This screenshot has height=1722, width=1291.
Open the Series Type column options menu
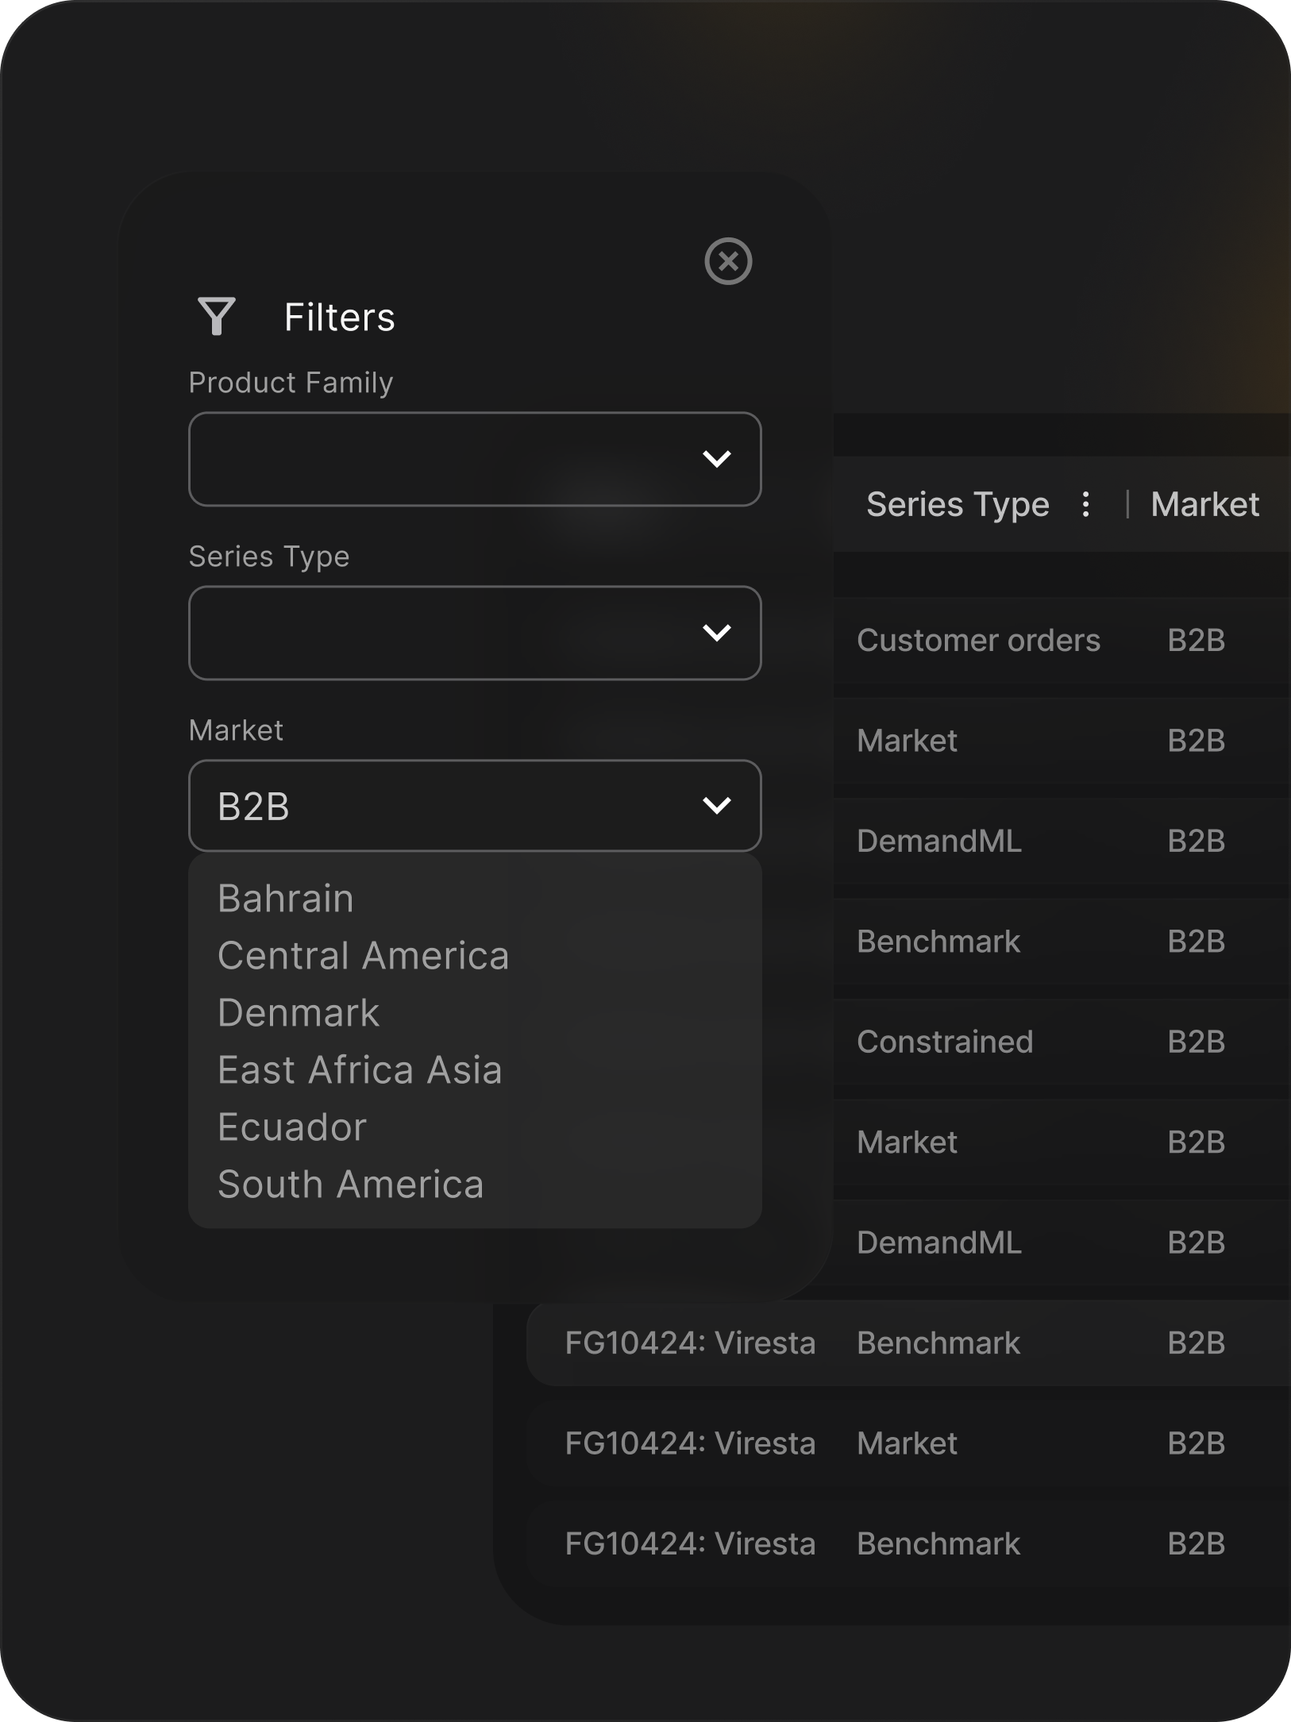coord(1085,504)
